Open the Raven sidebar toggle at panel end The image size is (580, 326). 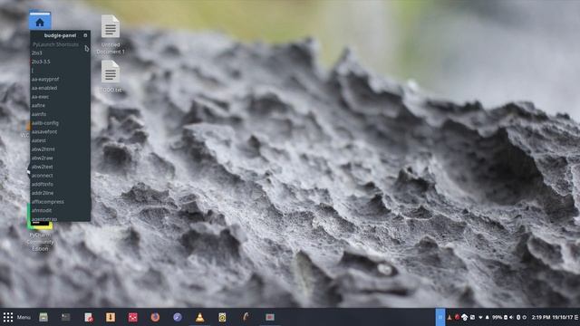point(576,318)
